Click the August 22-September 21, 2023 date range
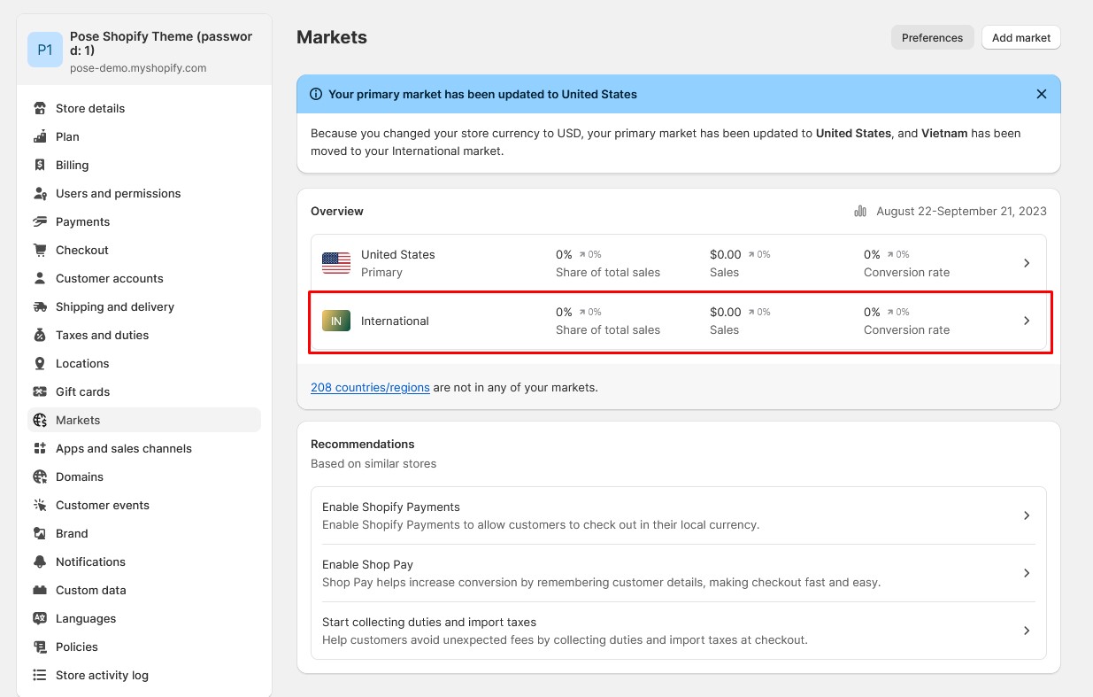The width and height of the screenshot is (1093, 697). click(x=961, y=211)
